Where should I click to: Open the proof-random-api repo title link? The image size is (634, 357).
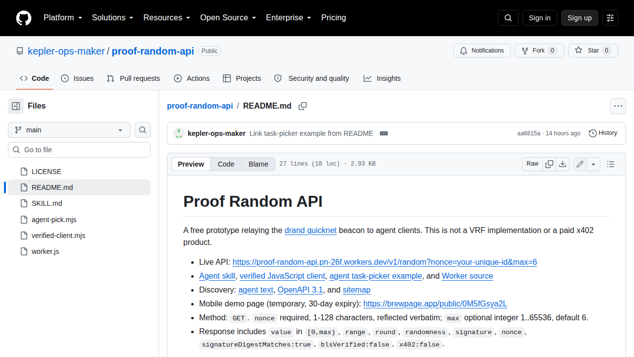(x=153, y=51)
